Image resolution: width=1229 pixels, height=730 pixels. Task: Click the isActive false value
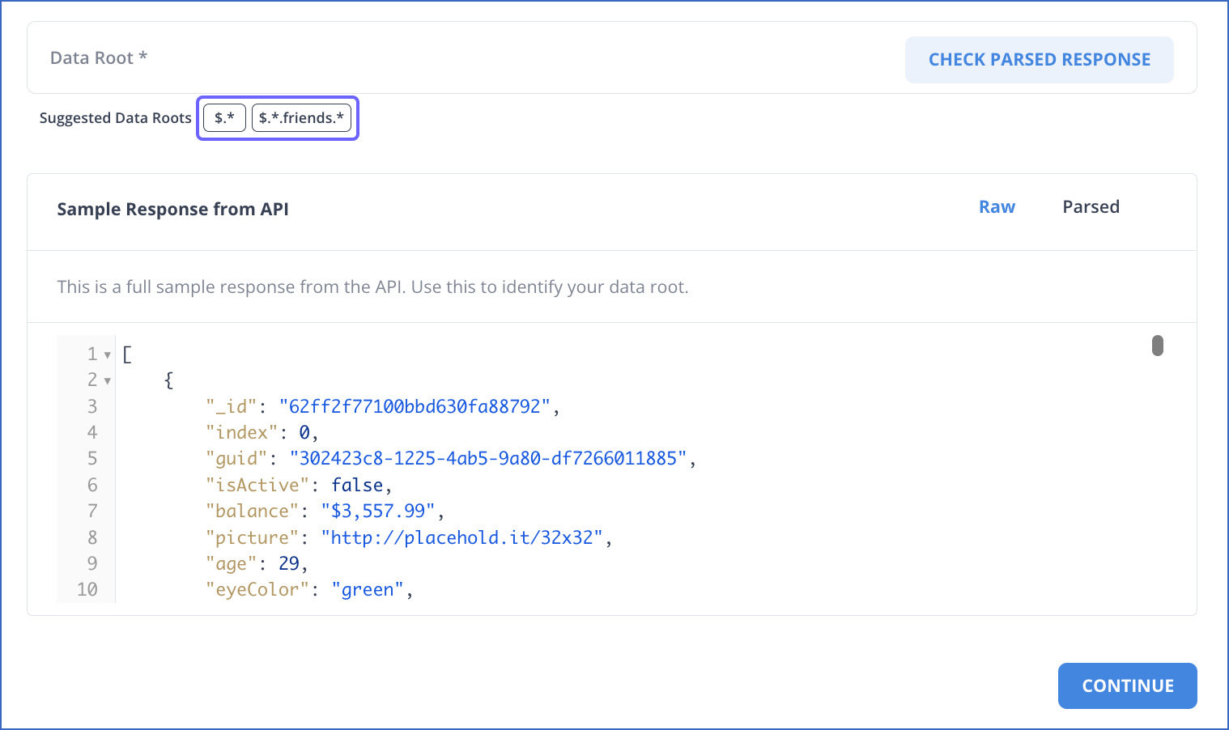pos(357,484)
